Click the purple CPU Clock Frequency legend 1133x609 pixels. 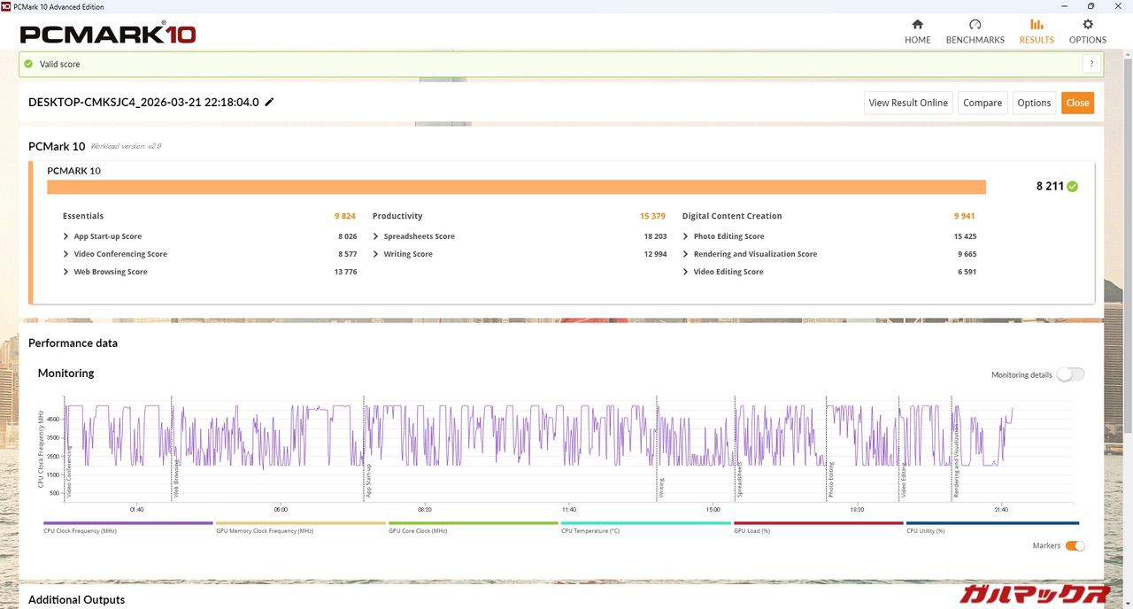point(128,523)
